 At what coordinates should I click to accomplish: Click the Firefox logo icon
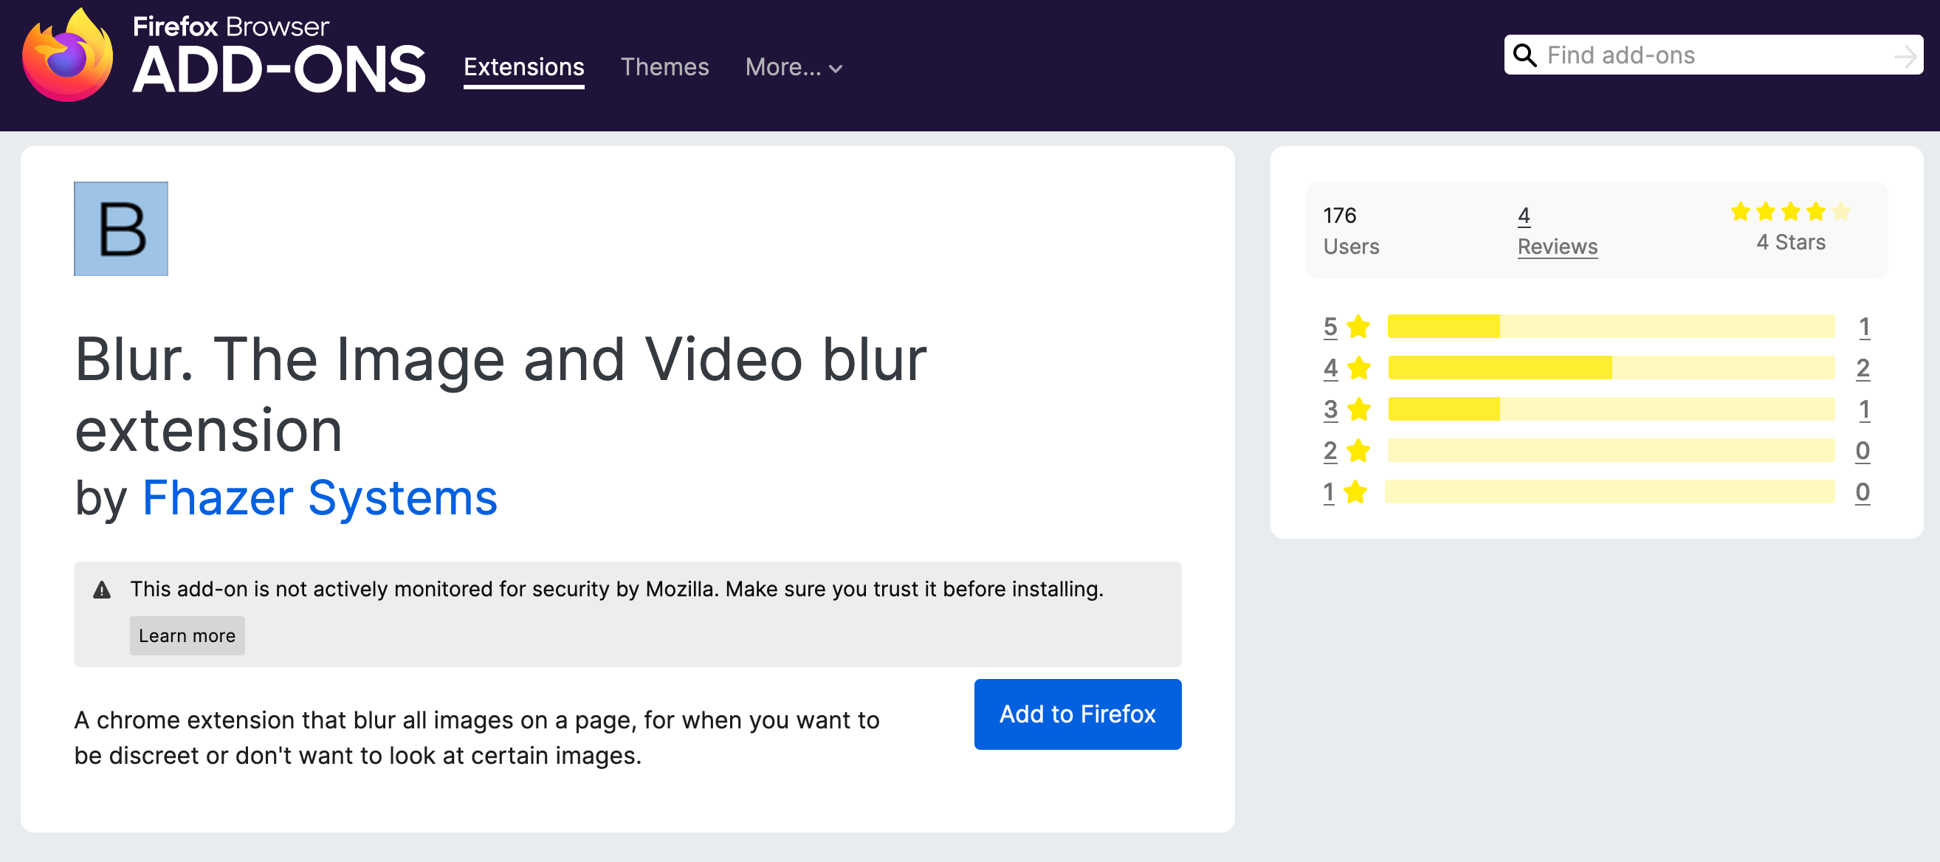click(x=68, y=55)
